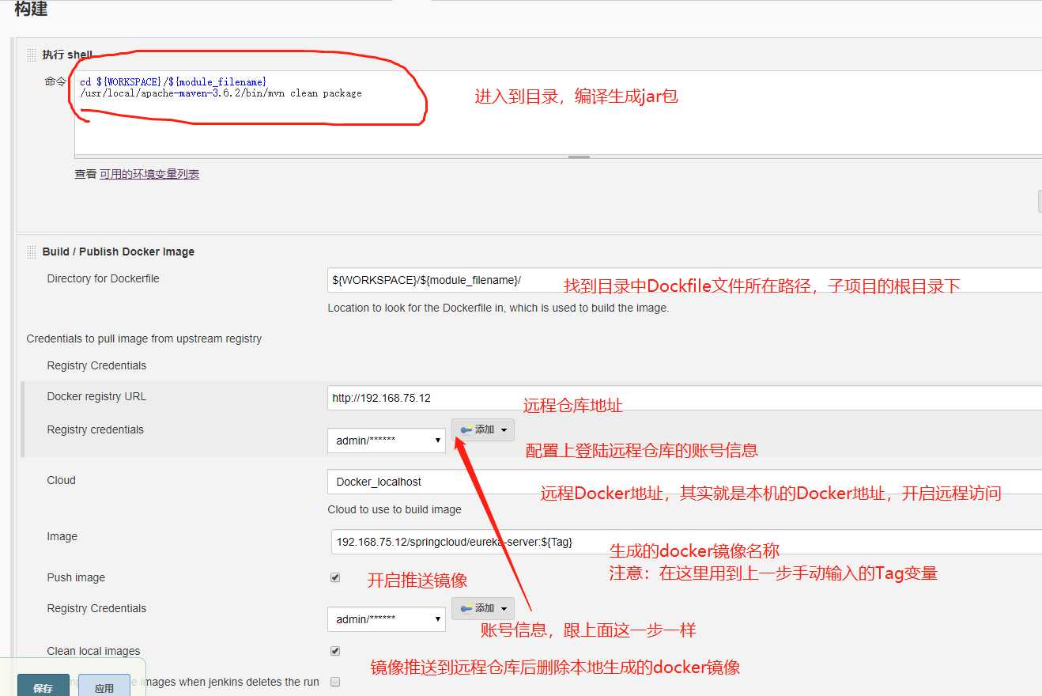
Task: Click the Push image label
Action: coord(76,577)
